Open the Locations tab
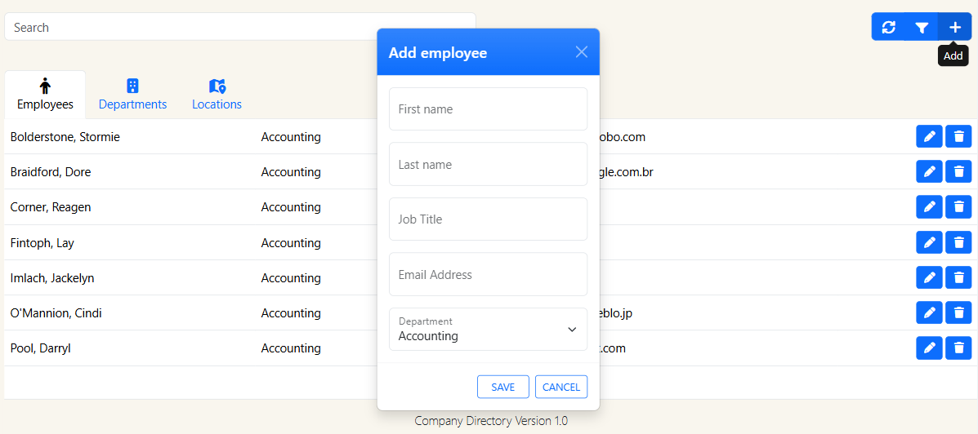The width and height of the screenshot is (978, 434). [217, 95]
